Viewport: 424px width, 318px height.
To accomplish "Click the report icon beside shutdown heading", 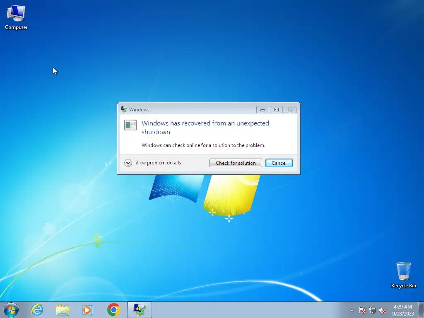I will pyautogui.click(x=130, y=125).
